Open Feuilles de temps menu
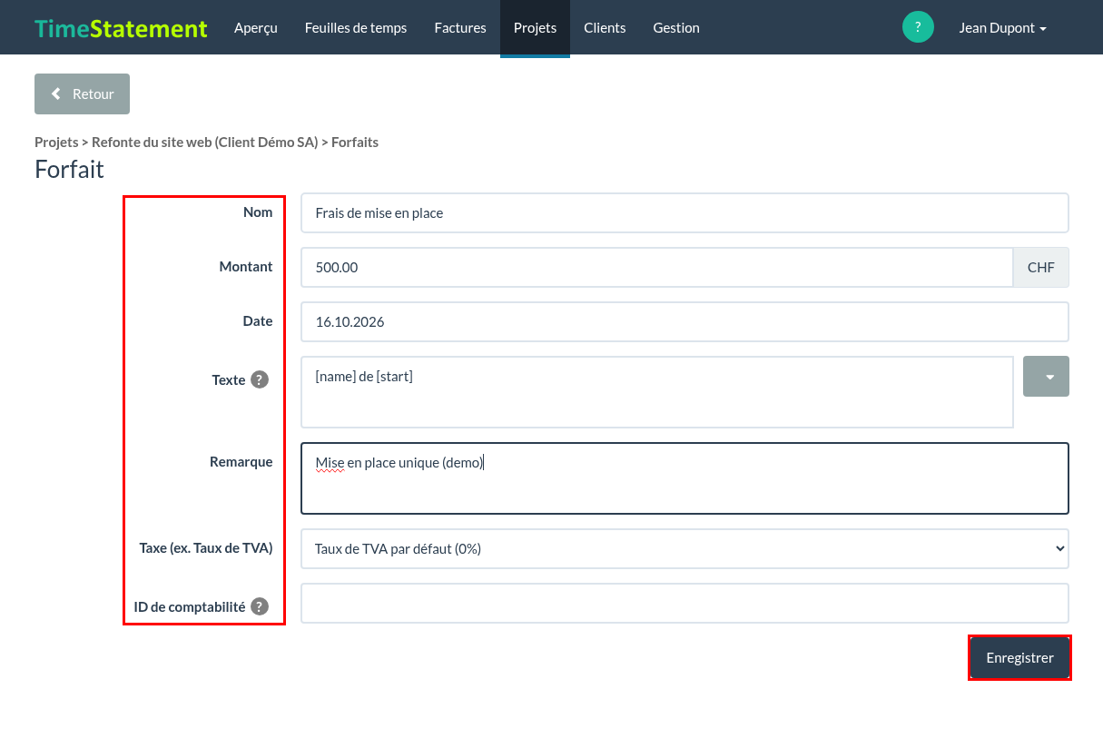1103x738 pixels. coord(356,27)
